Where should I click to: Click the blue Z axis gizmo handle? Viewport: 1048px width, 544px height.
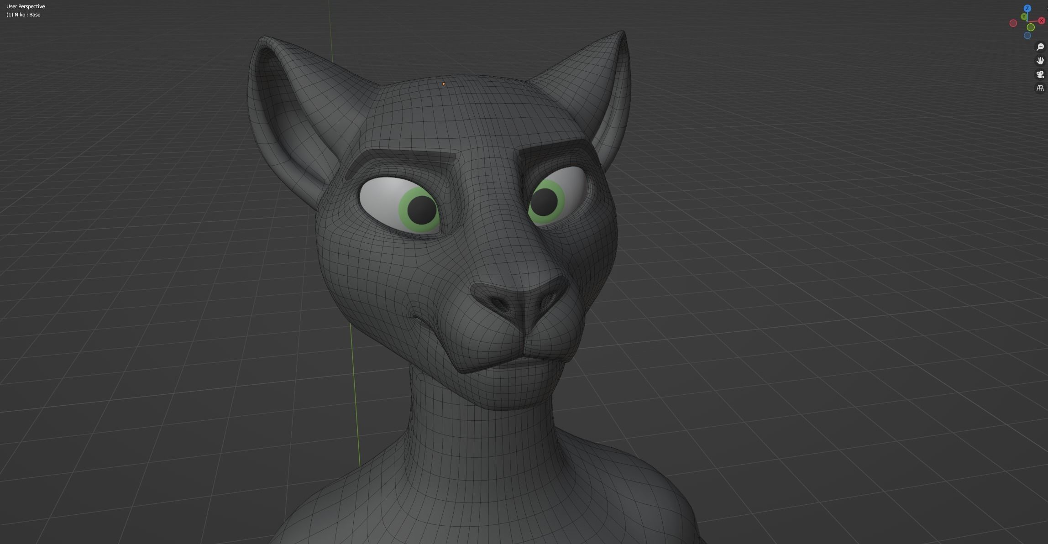pos(1027,8)
